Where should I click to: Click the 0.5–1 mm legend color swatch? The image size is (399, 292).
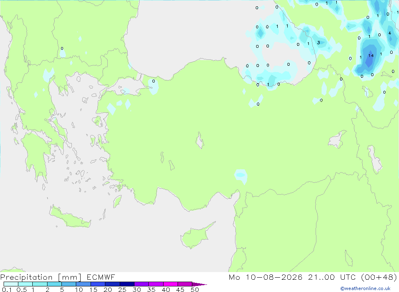tap(26, 284)
